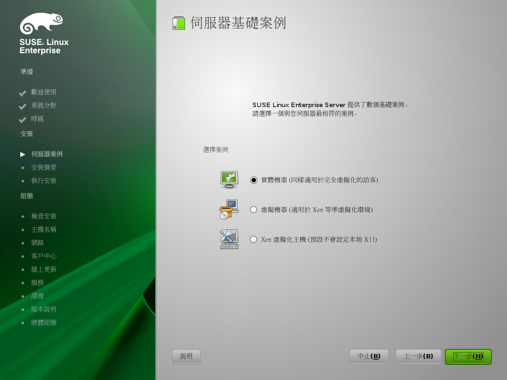507x380 pixels.
Task: Click the 伺服器案例 step in sidebar
Action: [47, 154]
